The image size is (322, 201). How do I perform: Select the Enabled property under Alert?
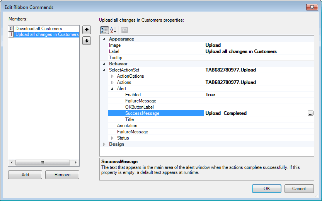pyautogui.click(x=156, y=95)
